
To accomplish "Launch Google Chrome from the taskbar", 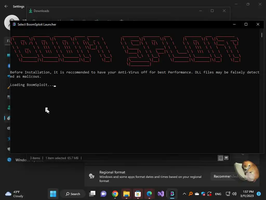I will tap(115, 194).
